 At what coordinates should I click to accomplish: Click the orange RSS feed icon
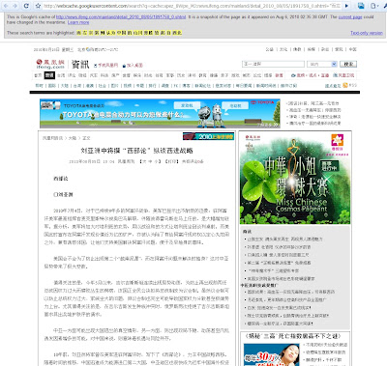(x=345, y=85)
